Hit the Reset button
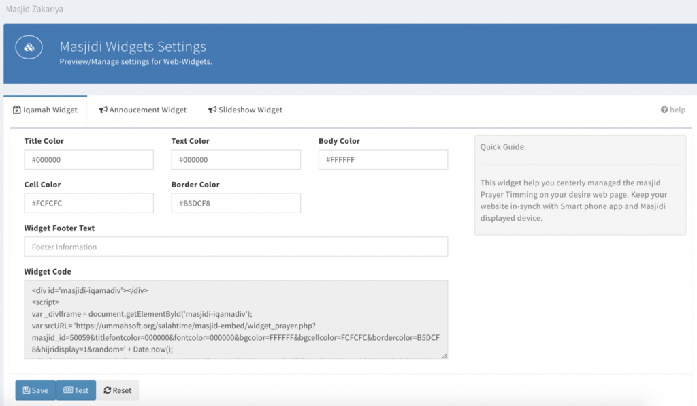 tap(118, 390)
